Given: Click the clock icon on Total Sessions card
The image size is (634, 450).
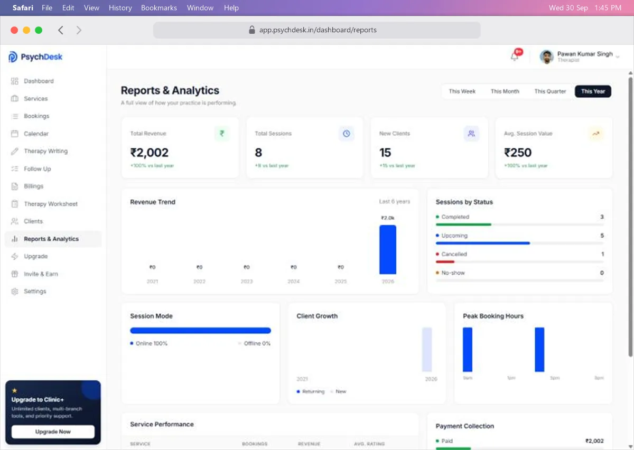Looking at the screenshot, I should click(347, 134).
